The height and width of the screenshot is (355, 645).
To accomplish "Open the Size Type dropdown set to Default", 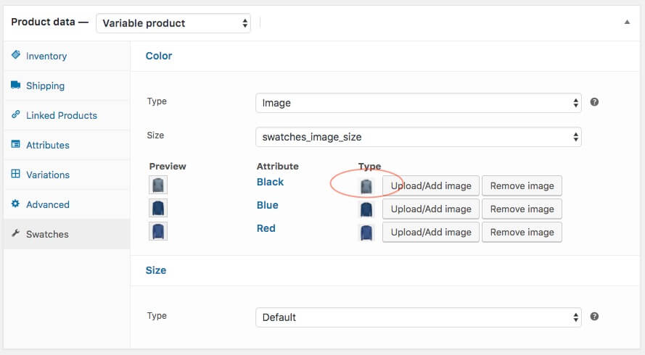I will pyautogui.click(x=418, y=317).
